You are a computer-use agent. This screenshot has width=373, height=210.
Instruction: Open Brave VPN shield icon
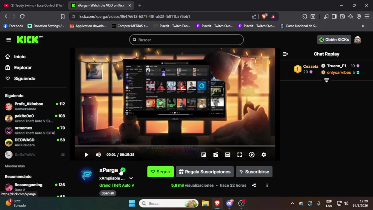pyautogui.click(x=359, y=16)
